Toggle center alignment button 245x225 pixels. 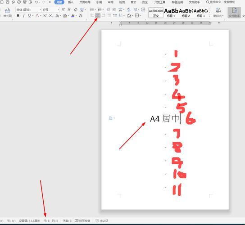click(98, 16)
